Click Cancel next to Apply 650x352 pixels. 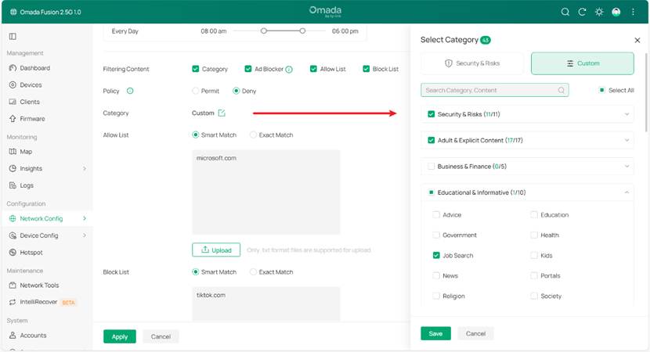tap(161, 336)
